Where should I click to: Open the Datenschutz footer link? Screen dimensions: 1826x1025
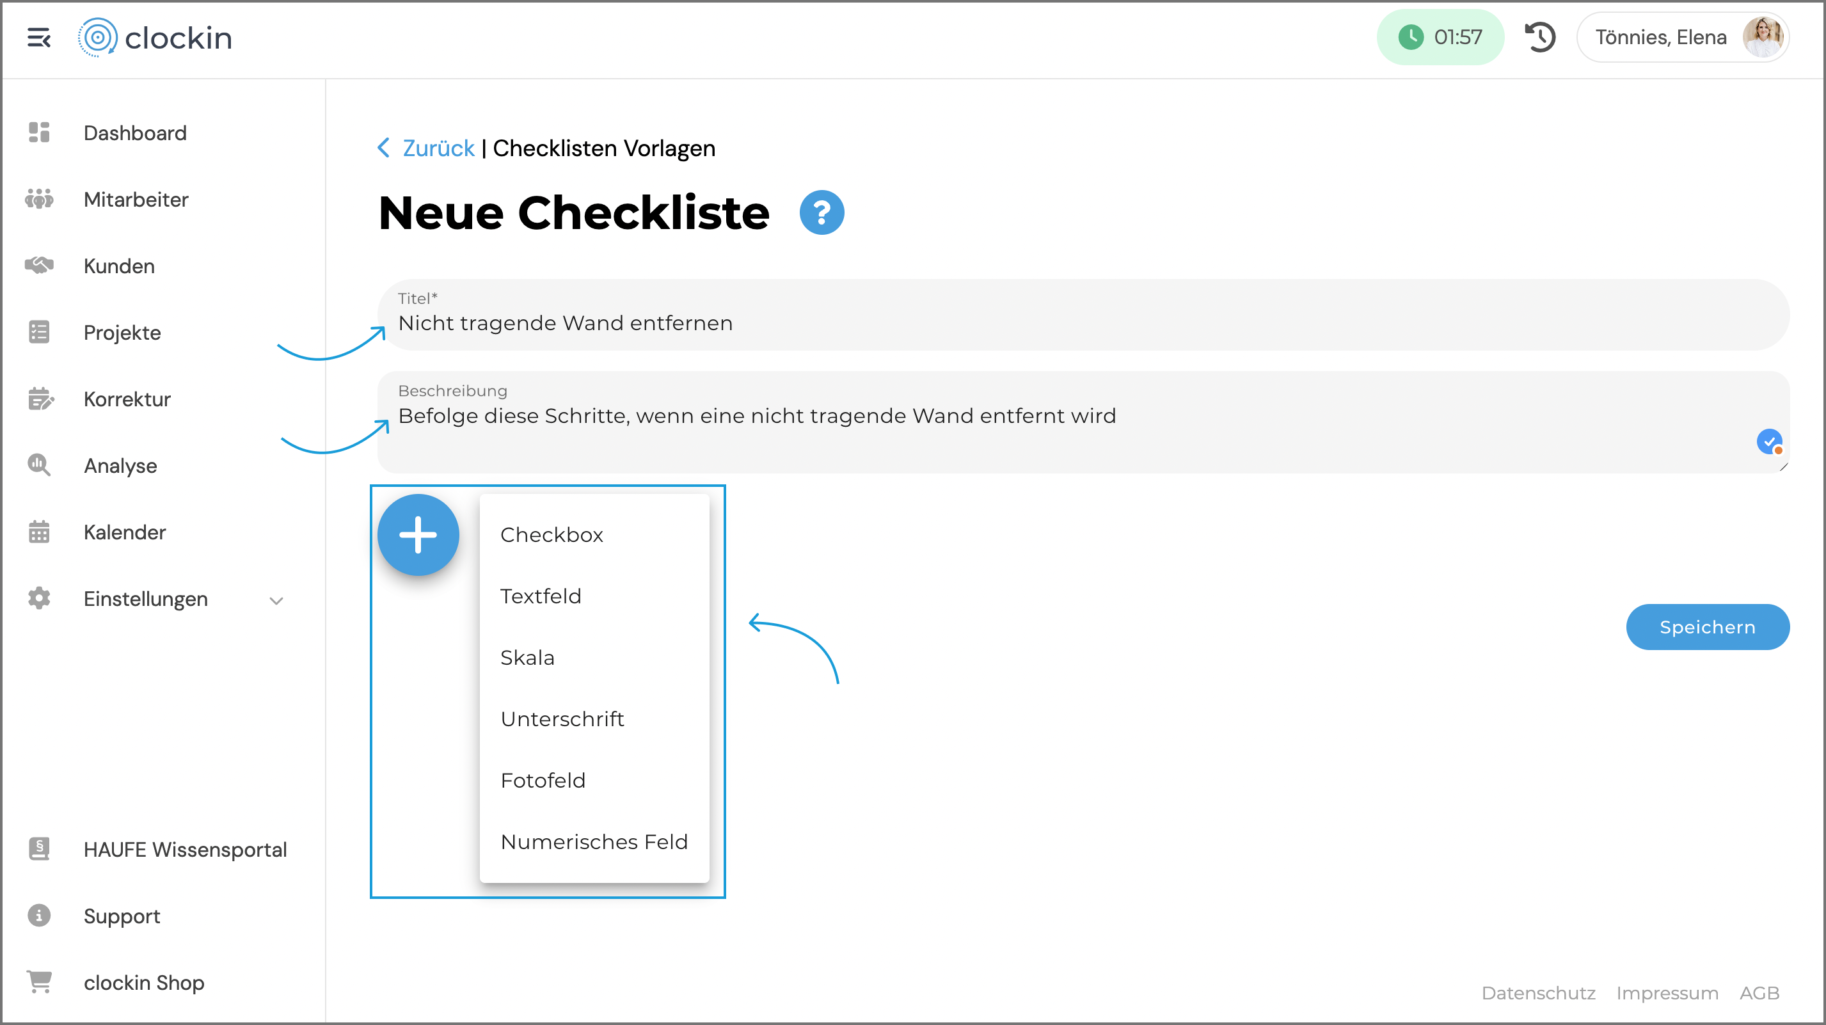tap(1538, 992)
